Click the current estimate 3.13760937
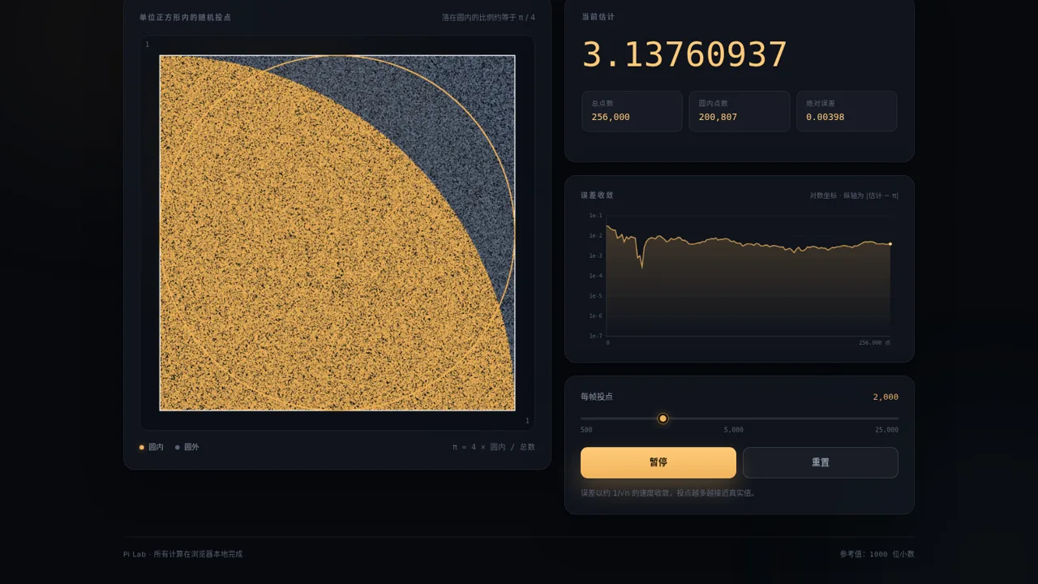Screen dimensions: 1038x584 [x=685, y=54]
